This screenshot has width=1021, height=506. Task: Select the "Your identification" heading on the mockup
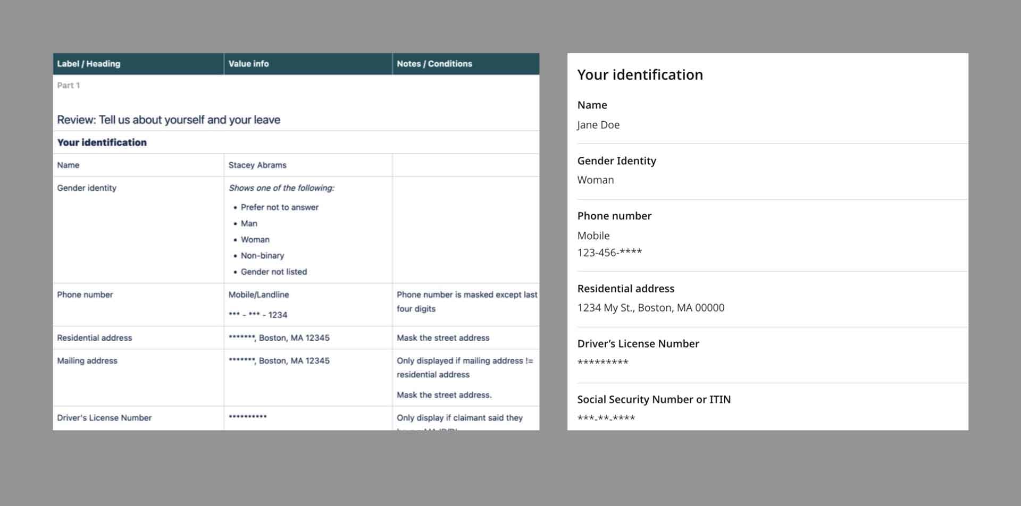640,74
